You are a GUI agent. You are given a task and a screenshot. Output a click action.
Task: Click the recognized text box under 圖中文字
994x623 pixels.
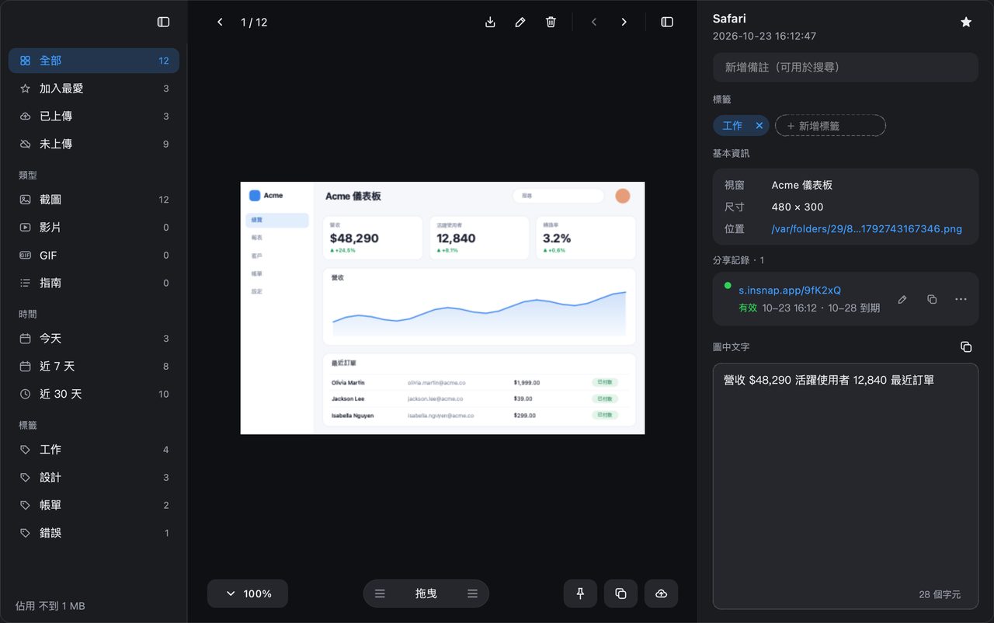click(x=846, y=486)
